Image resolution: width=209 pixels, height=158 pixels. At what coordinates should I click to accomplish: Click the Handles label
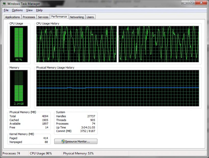tap(61, 116)
